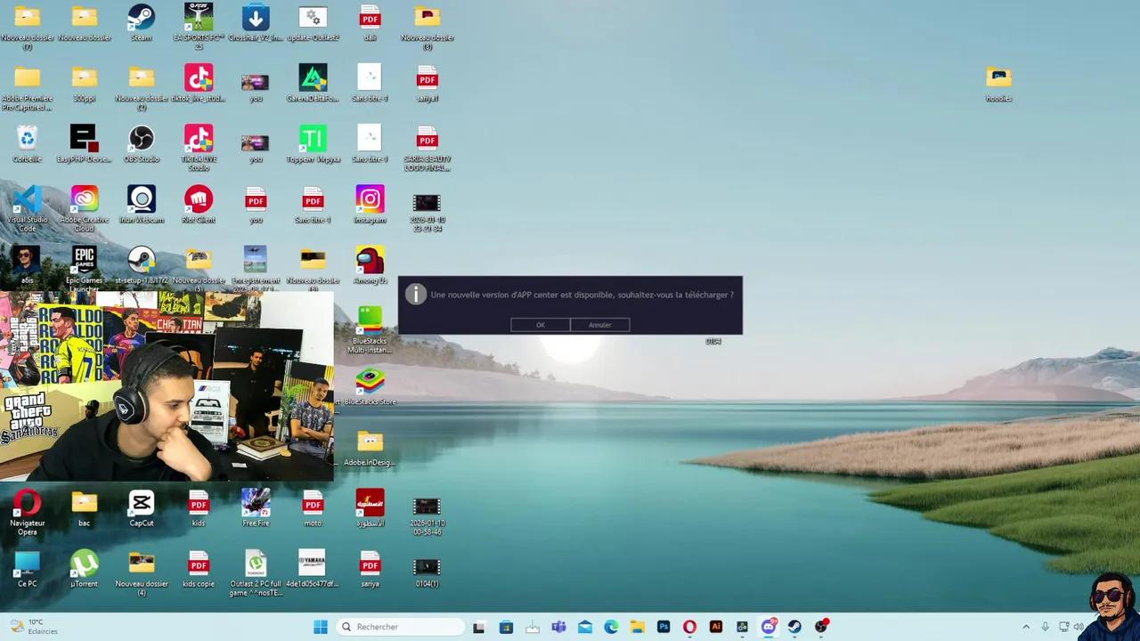Open the Epic Games Launcher icon
1140x641 pixels.
click(84, 260)
